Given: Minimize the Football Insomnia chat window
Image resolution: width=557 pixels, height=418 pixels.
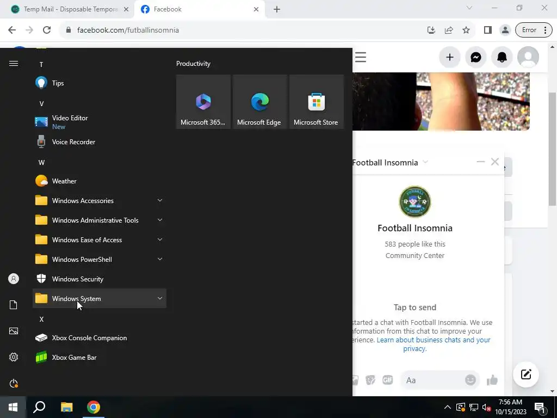Looking at the screenshot, I should 481,162.
